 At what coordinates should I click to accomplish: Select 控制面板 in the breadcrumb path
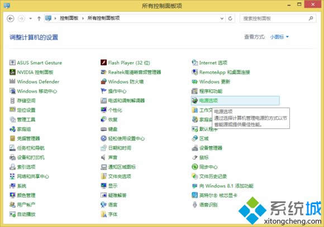(69, 18)
